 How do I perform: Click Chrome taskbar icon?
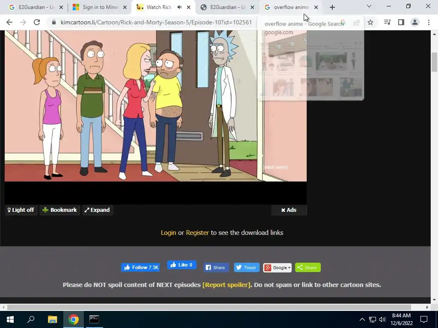pos(74,319)
